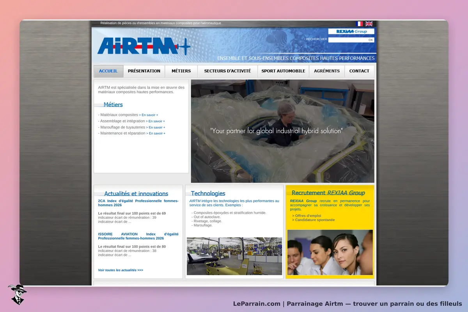Click into the RECHERCHER search field
Screen dimensions: 468x312
[x=348, y=40]
